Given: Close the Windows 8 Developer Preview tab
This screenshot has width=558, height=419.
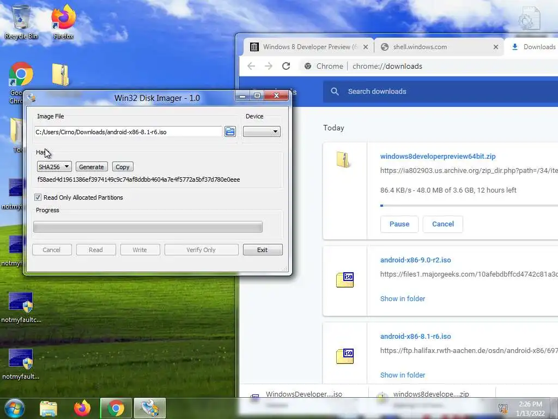Looking at the screenshot, I should pos(366,47).
